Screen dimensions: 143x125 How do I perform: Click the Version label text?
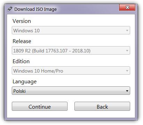[x=22, y=21]
